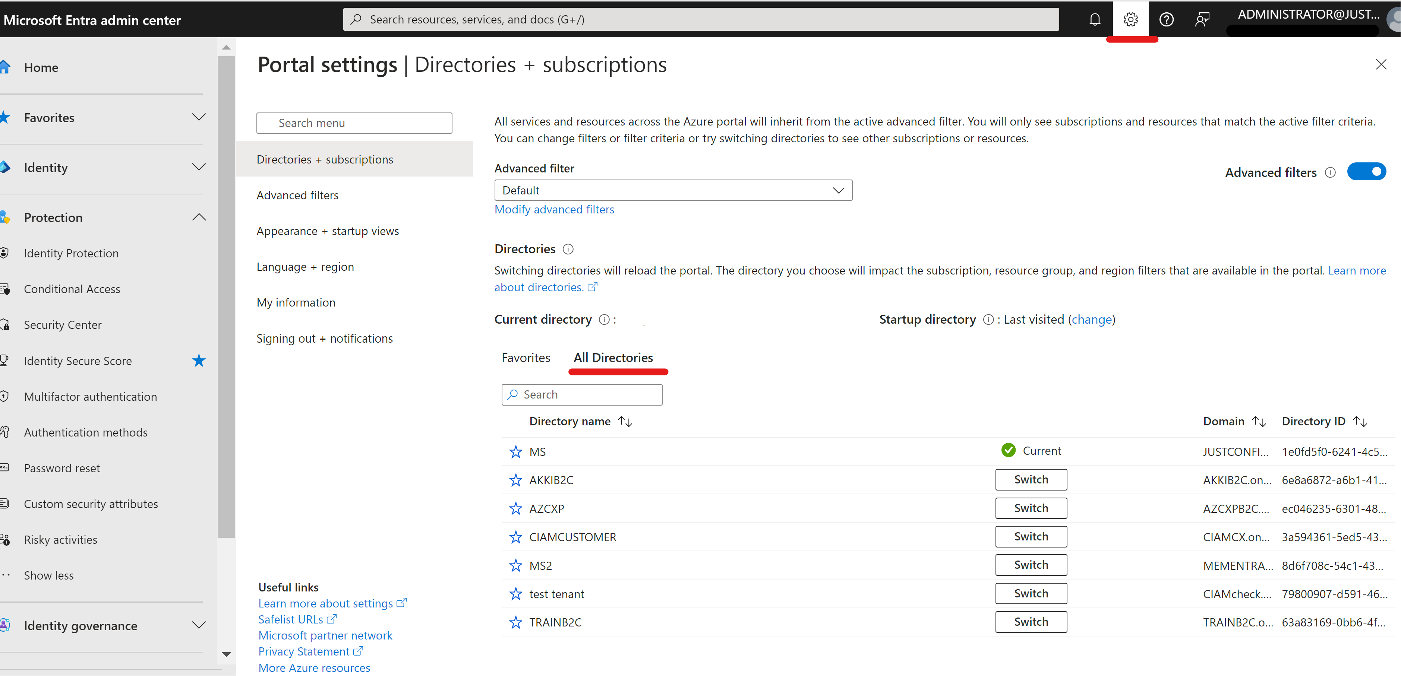Click the Directories info icon
The height and width of the screenshot is (676, 1401).
point(568,249)
